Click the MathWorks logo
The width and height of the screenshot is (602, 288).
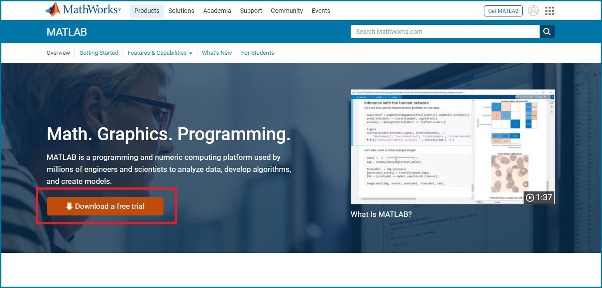tap(83, 10)
